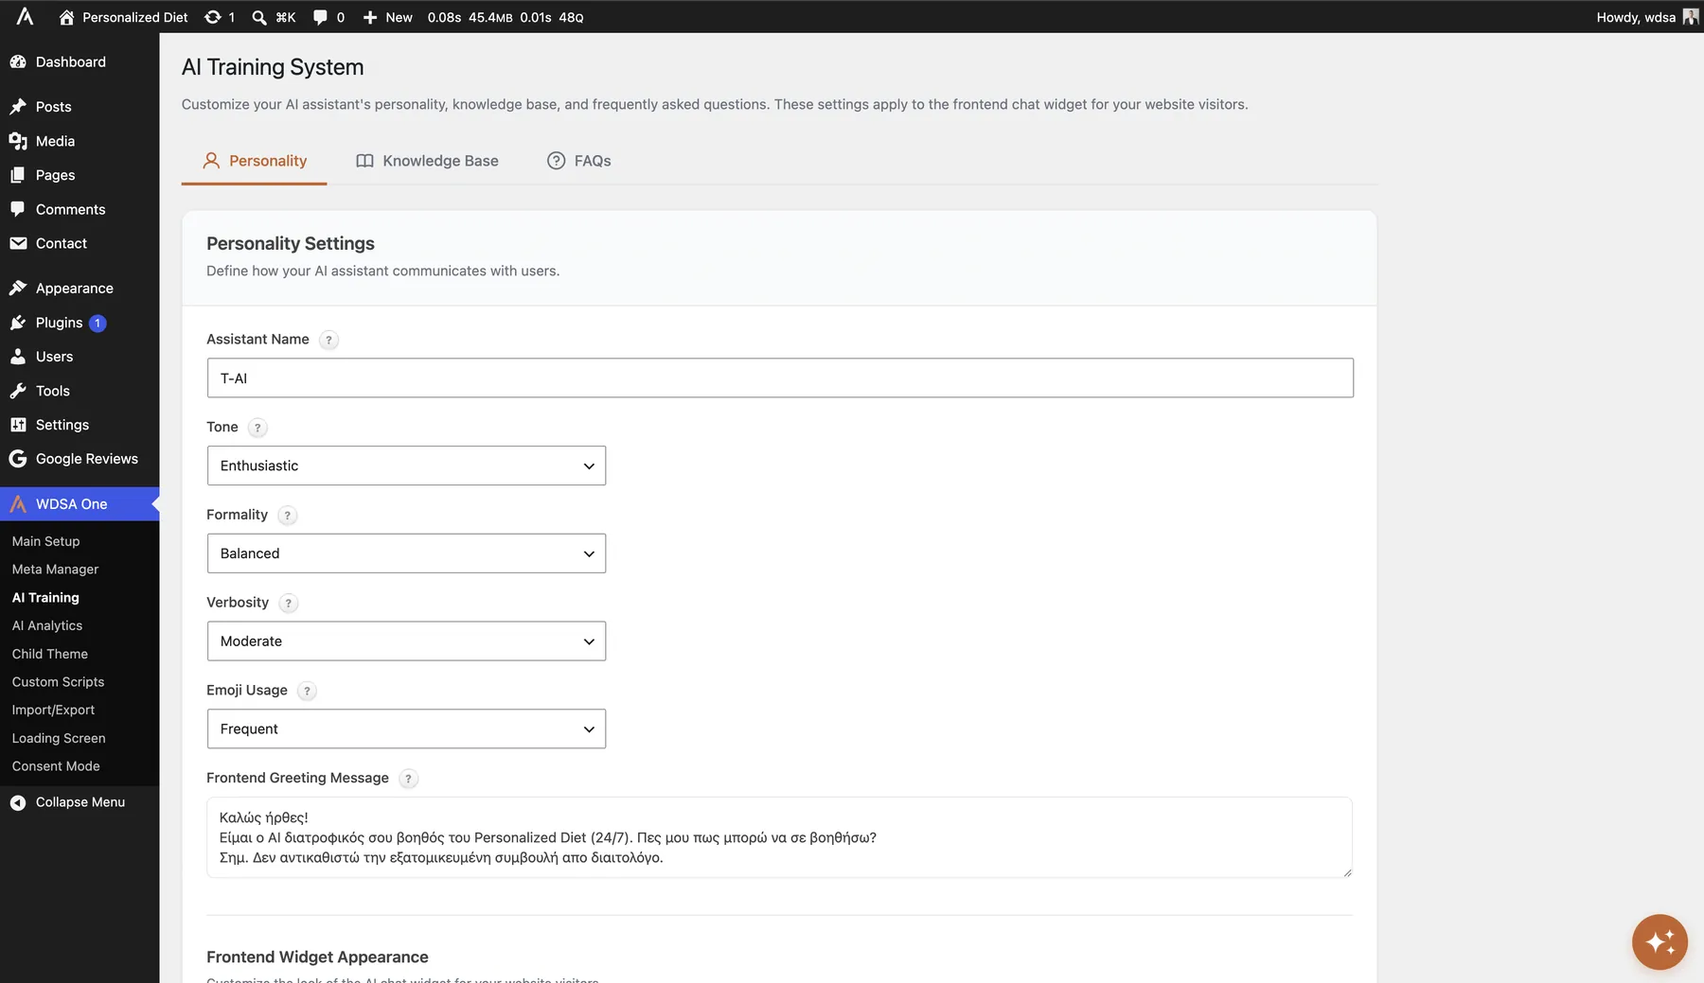Click the updates icon in admin bar

pyautogui.click(x=213, y=17)
